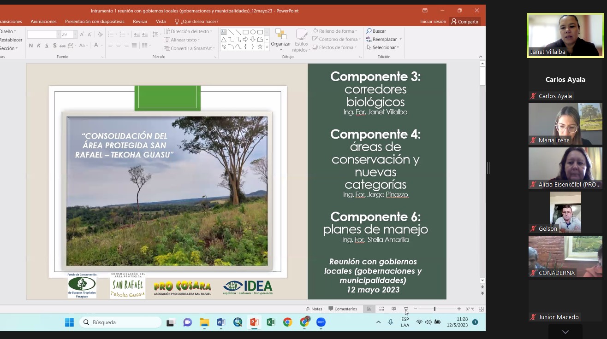
Task: Toggle italic (K) formatting
Action: (x=39, y=45)
